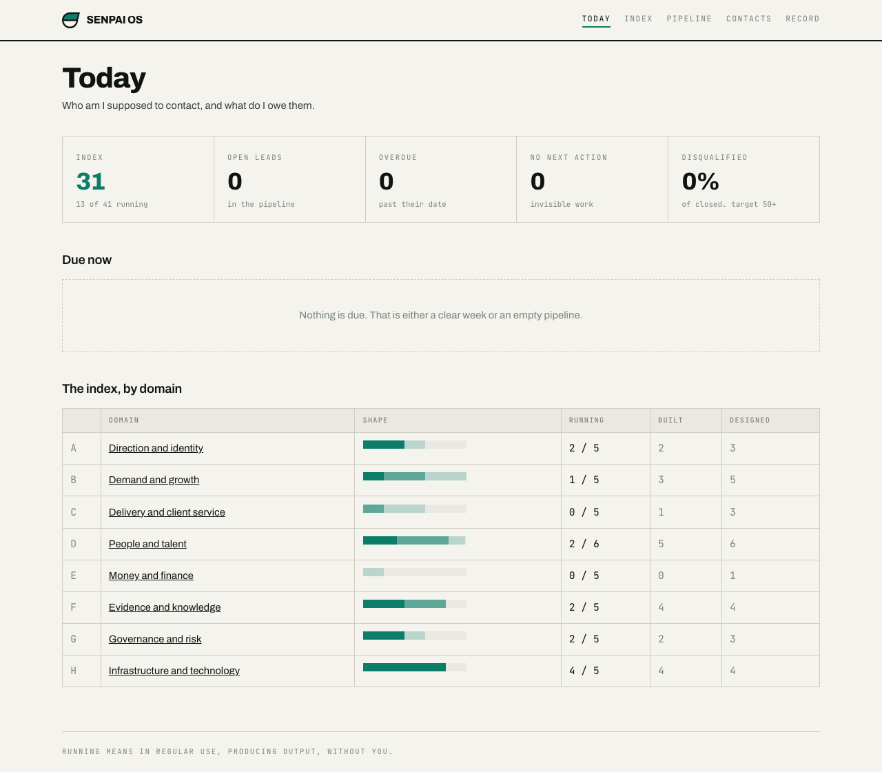Open the Evidence and knowledge domain
Screen dimensions: 882x772
(165, 607)
